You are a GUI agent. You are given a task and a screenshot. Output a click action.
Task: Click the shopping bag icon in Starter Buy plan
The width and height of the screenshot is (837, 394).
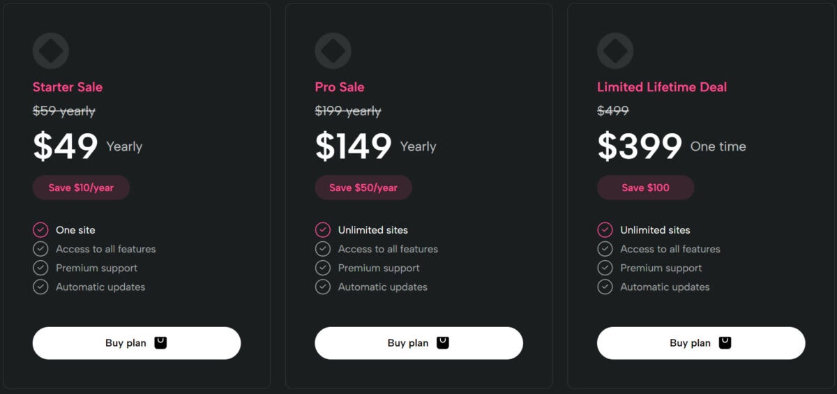coord(160,342)
